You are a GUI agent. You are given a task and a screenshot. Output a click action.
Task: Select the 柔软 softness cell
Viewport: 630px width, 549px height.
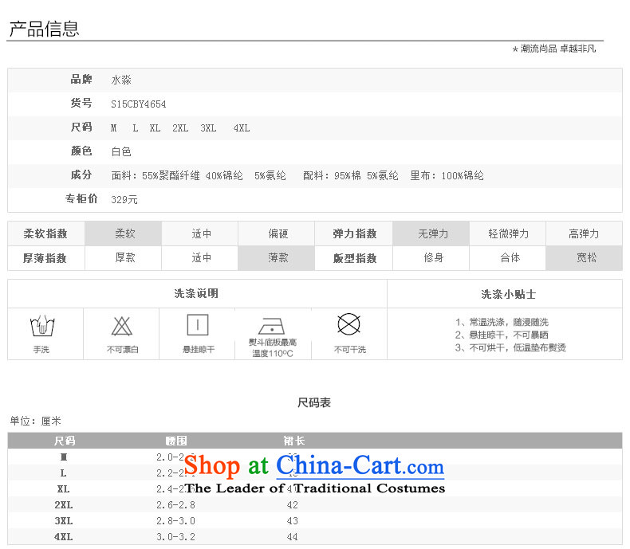coord(124,233)
